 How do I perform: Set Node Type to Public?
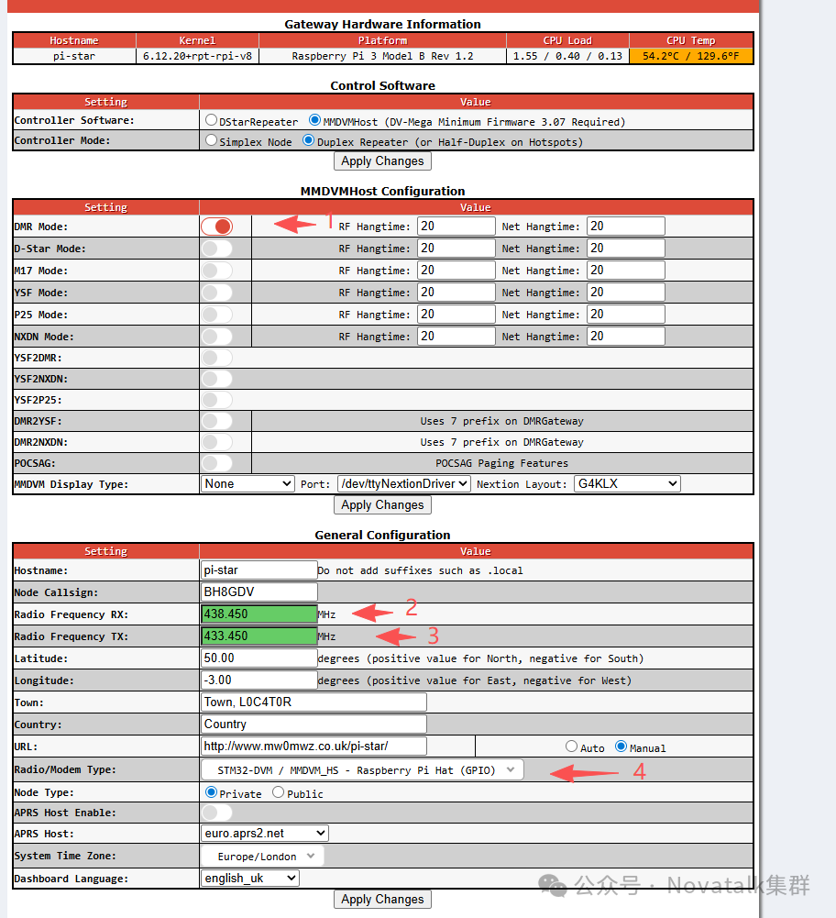click(x=279, y=792)
